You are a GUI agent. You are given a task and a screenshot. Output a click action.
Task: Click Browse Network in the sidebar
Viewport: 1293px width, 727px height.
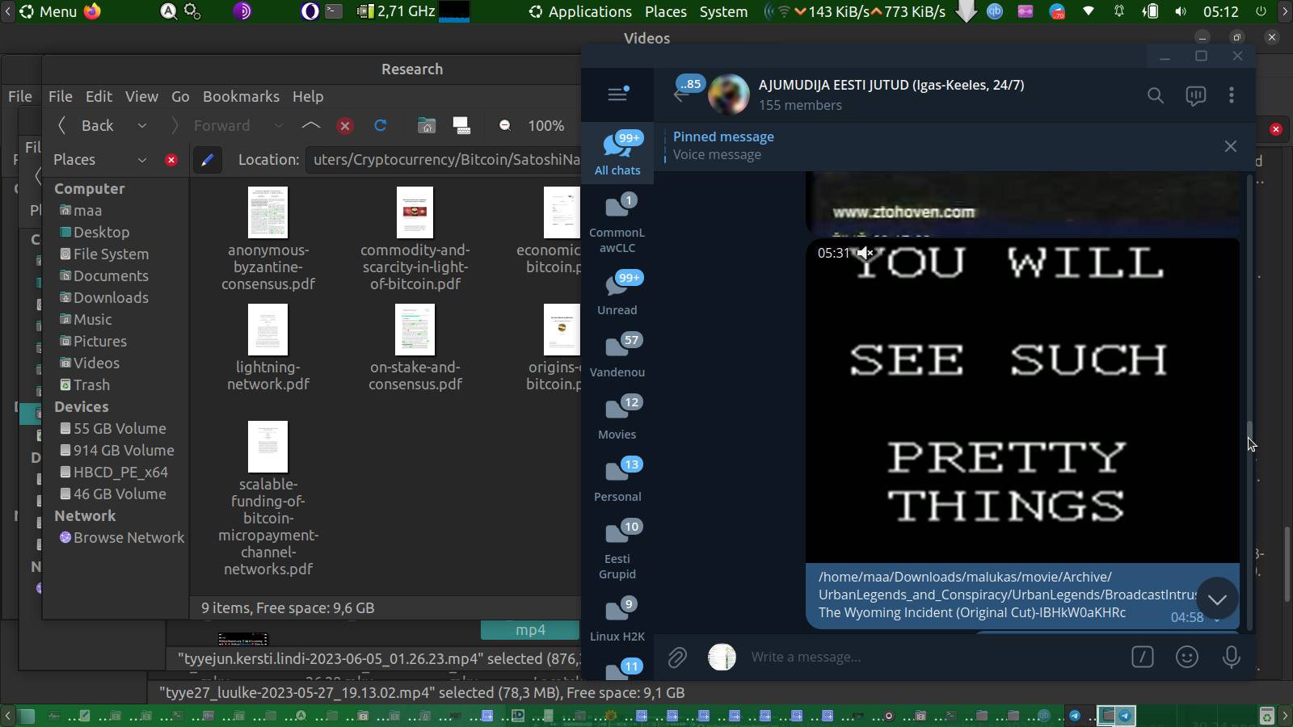(122, 538)
